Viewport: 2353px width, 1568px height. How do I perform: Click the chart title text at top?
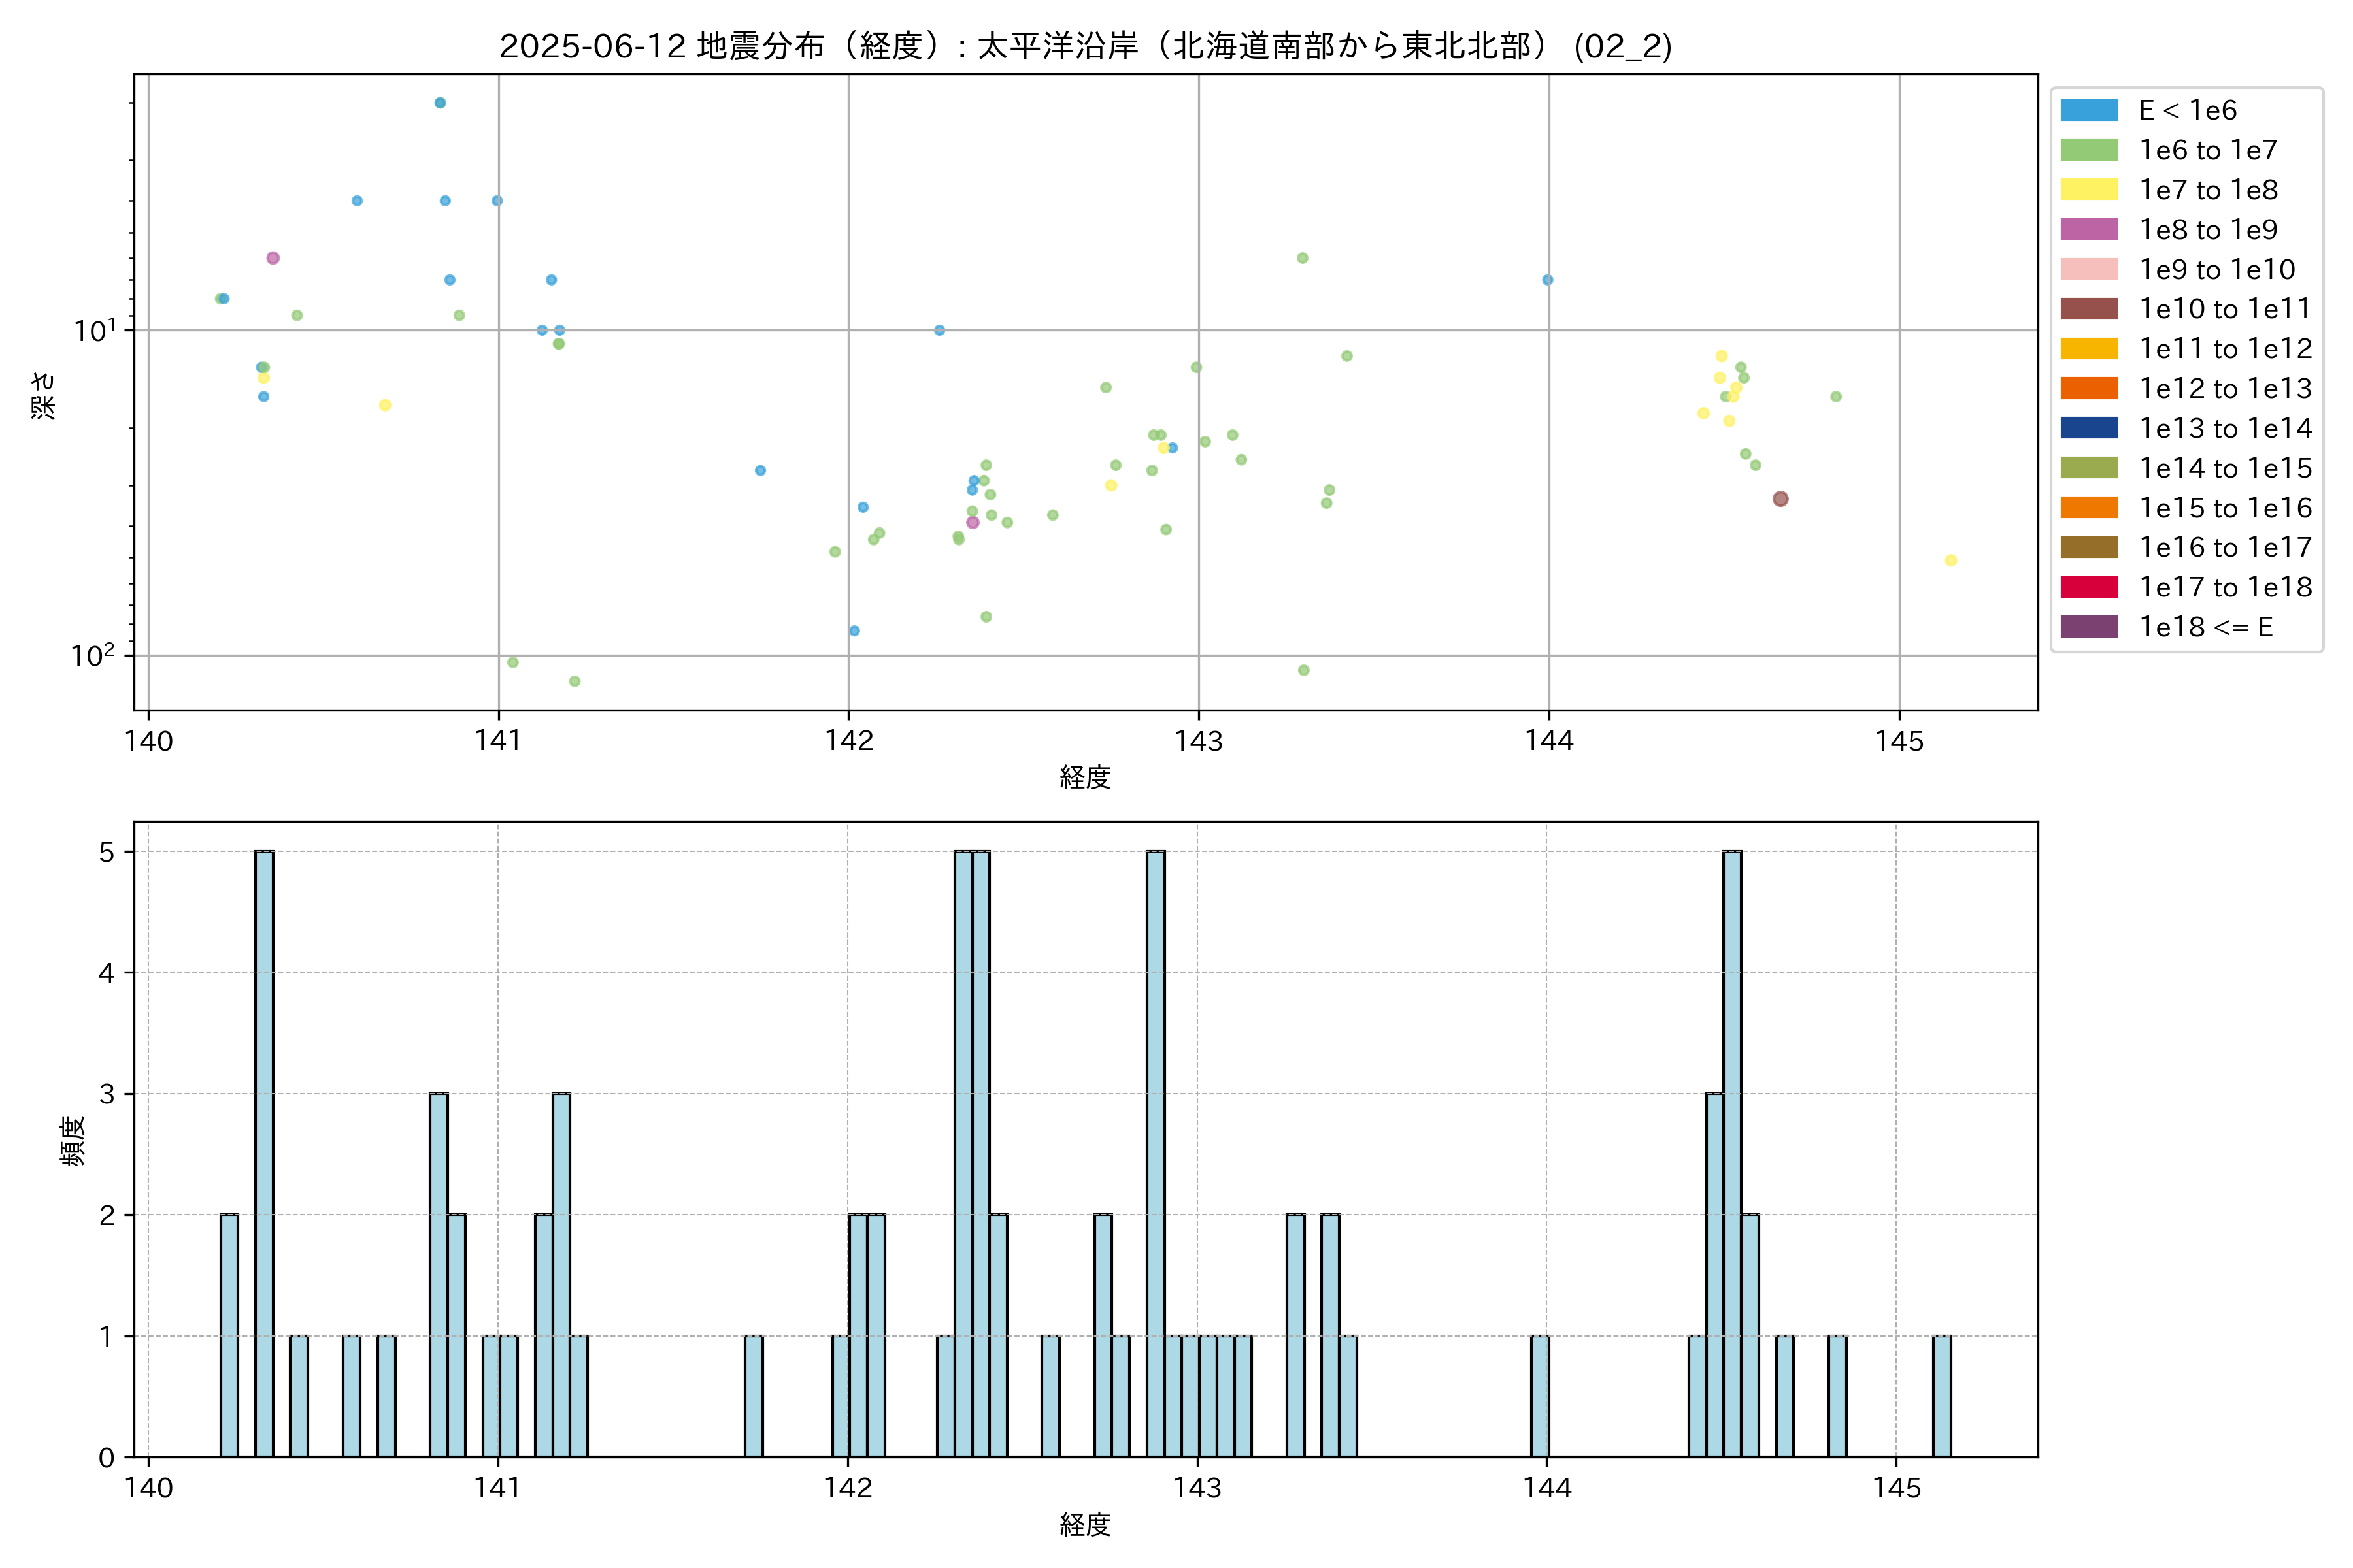point(1086,46)
